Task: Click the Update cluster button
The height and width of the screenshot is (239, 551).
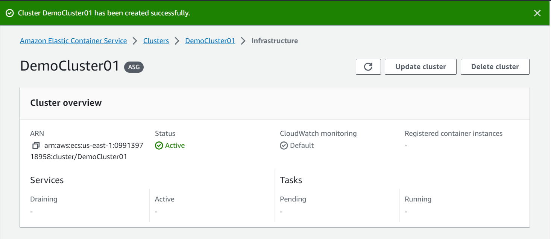Action: 420,67
